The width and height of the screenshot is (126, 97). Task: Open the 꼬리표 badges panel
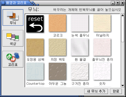click(x=13, y=59)
